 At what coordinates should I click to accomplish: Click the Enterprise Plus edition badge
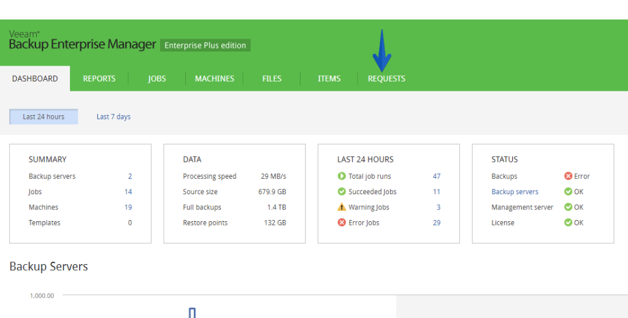(205, 45)
